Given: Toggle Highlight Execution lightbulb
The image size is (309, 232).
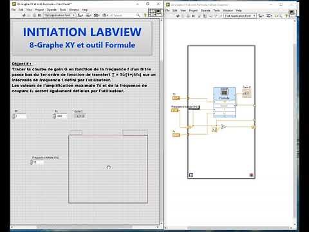Looking at the screenshot, I should tap(200, 16).
